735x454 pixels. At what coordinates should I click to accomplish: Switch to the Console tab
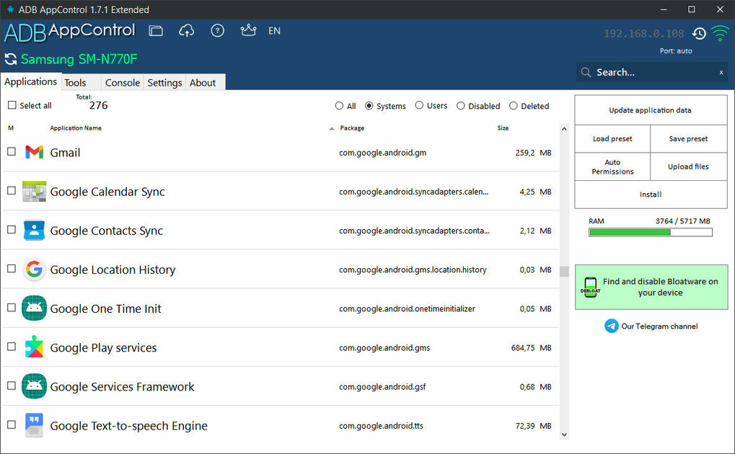point(122,82)
